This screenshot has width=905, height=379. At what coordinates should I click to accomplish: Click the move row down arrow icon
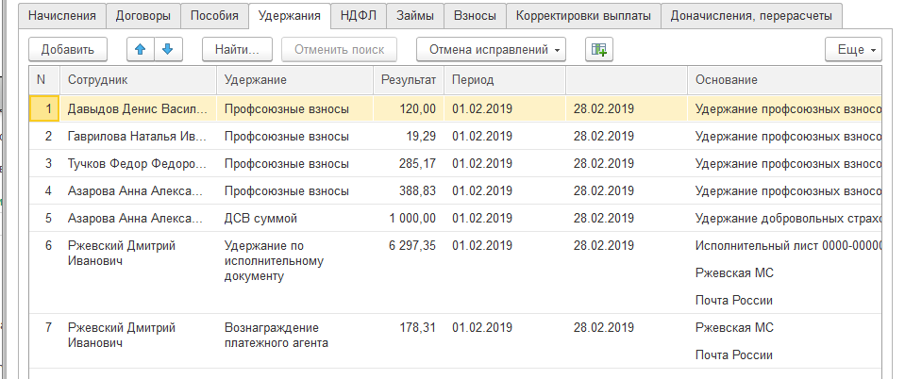coord(167,49)
